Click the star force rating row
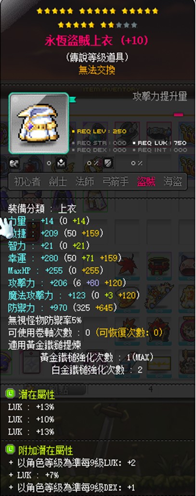Viewport: 196px width, 496px height. coord(97,18)
